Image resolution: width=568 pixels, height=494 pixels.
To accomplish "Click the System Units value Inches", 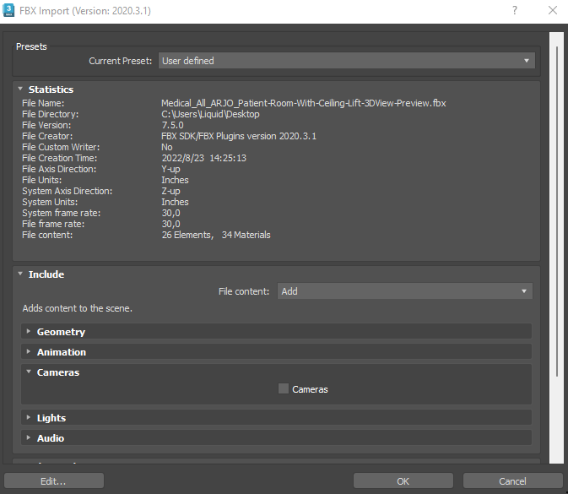I will [175, 202].
